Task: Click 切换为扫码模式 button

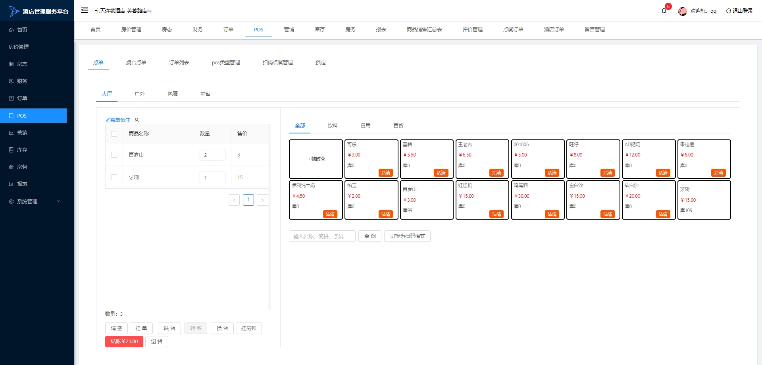Action: point(407,236)
